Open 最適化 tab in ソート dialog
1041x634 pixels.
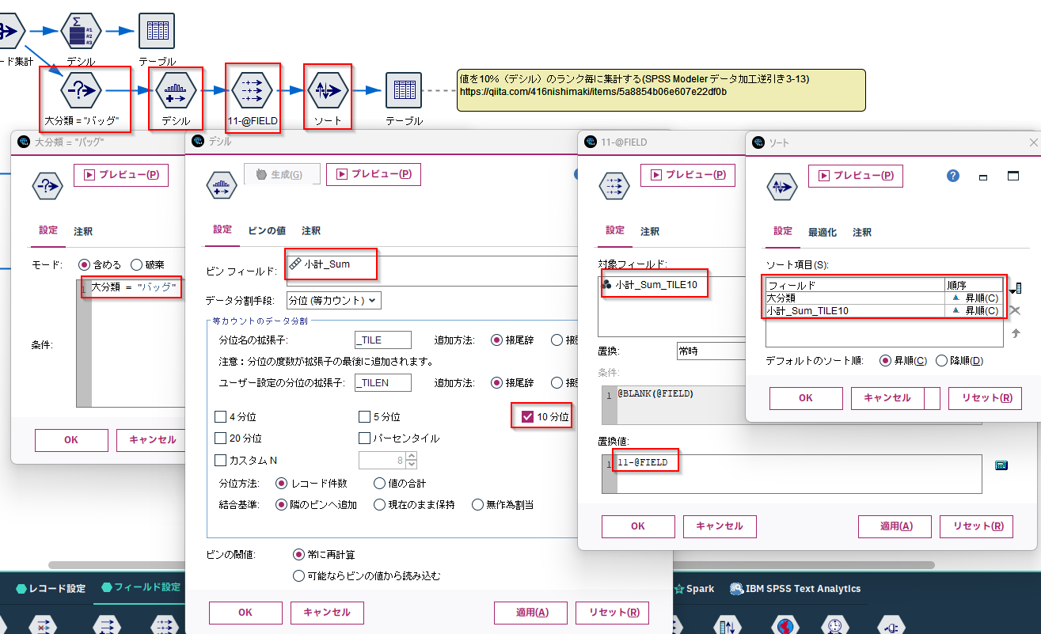click(x=823, y=232)
